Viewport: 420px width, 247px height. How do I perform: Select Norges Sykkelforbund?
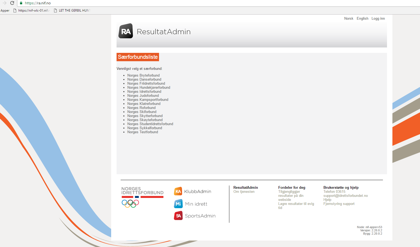click(x=145, y=128)
